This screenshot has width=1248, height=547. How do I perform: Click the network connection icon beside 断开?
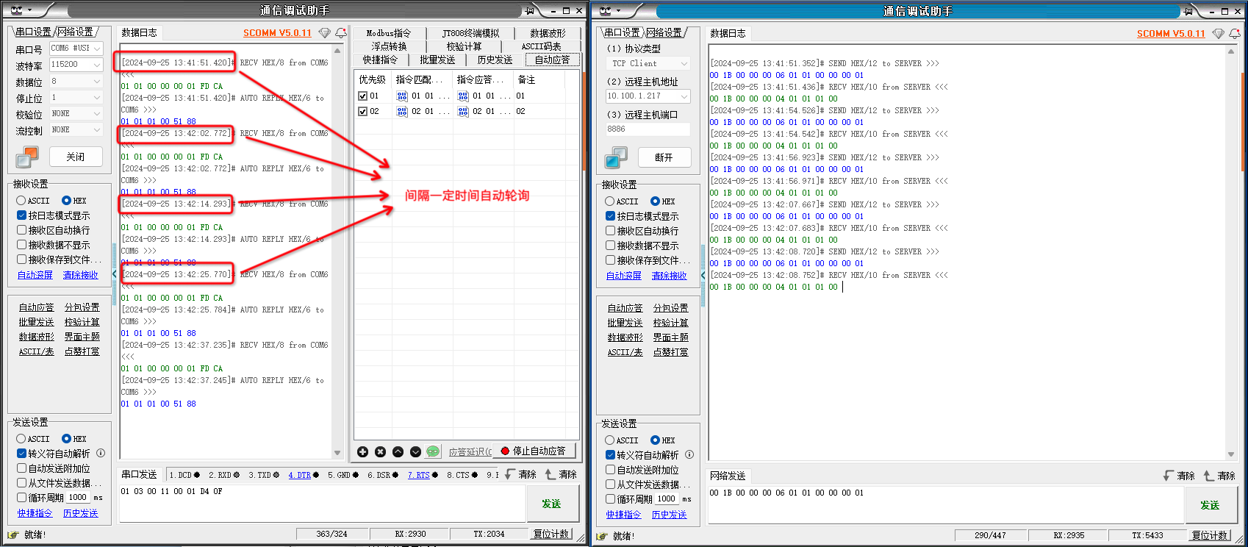(616, 157)
